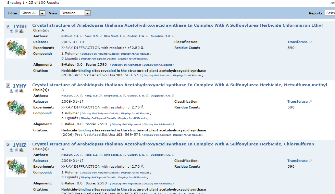Image resolution: width=335 pixels, height=194 pixels.
Task: Click author Guddat, L.W. in 1YHY
Action: click(x=136, y=96)
